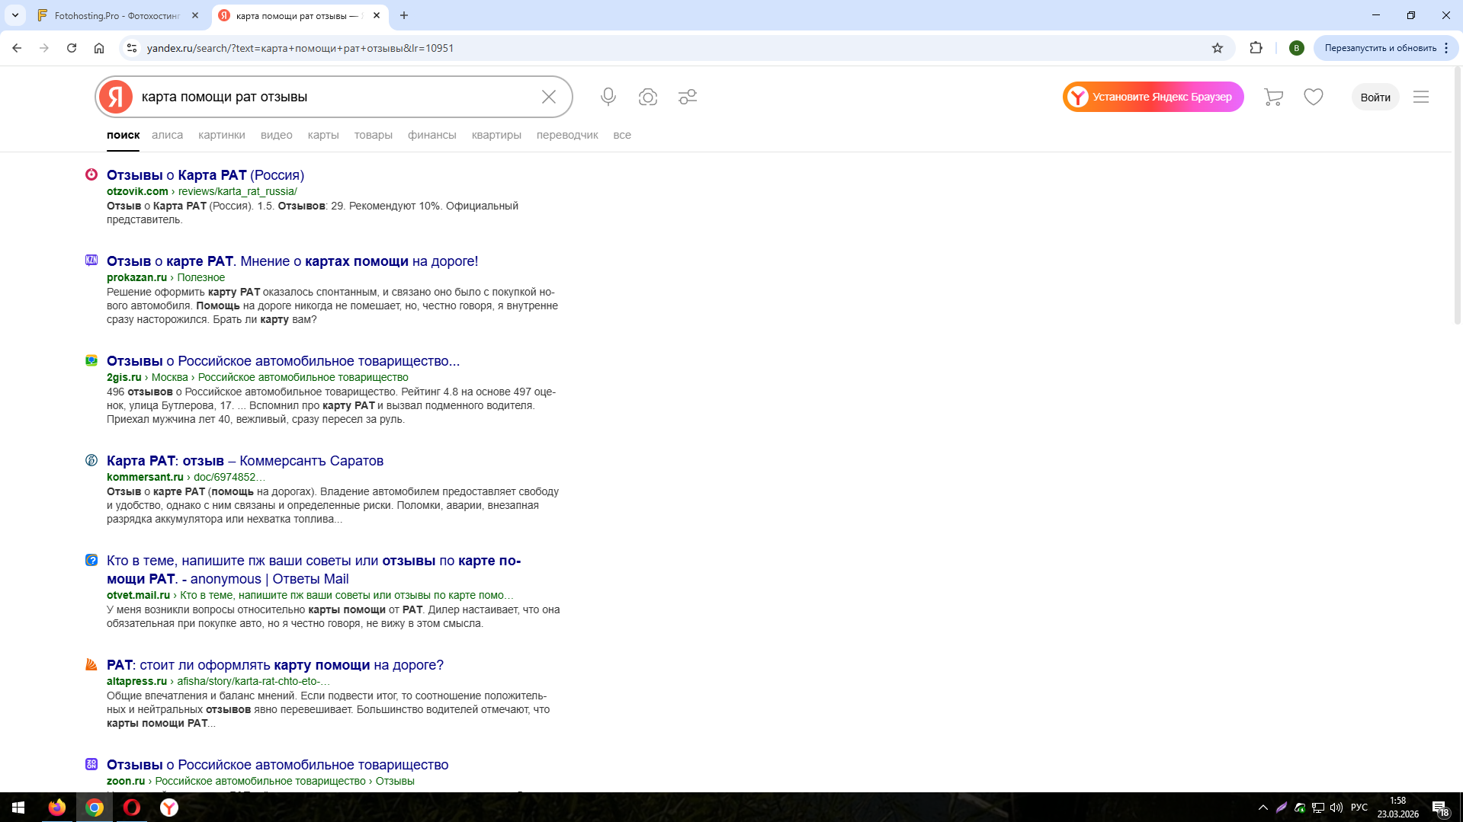Open the zoon.ru 'Отзывы о Российское автомобильное' result
The width and height of the screenshot is (1463, 822).
(x=278, y=765)
